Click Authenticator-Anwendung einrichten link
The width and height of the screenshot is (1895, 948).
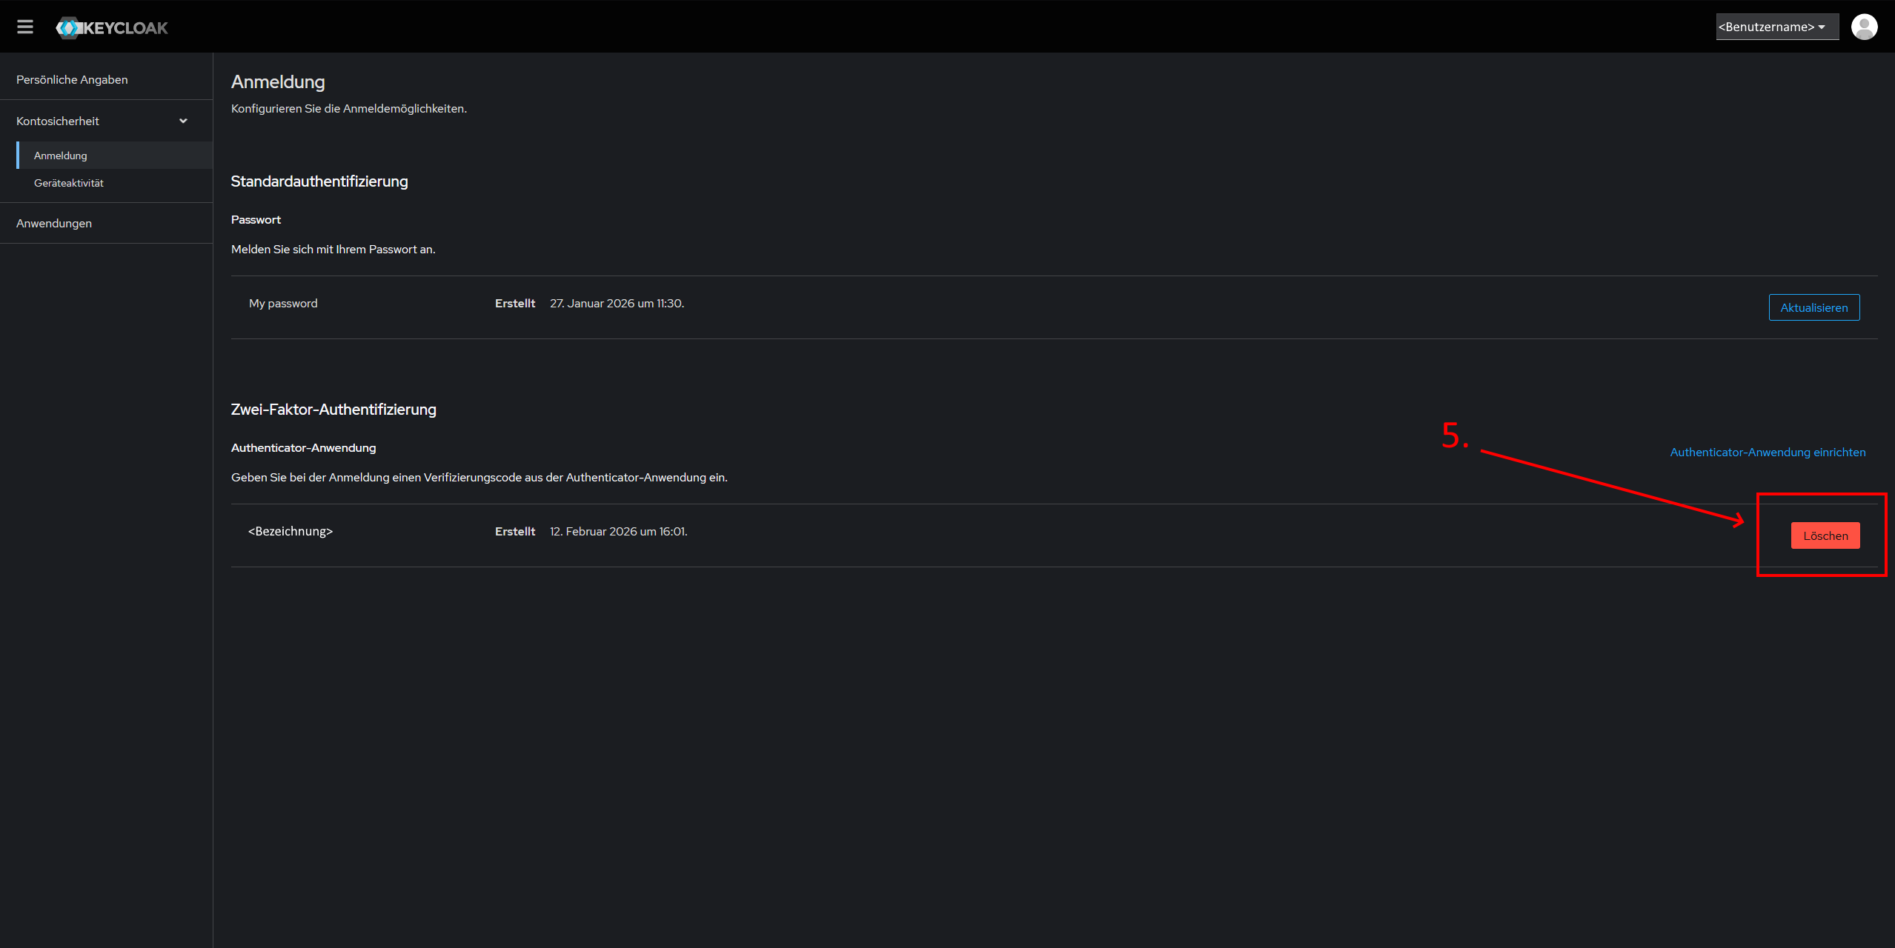1768,452
